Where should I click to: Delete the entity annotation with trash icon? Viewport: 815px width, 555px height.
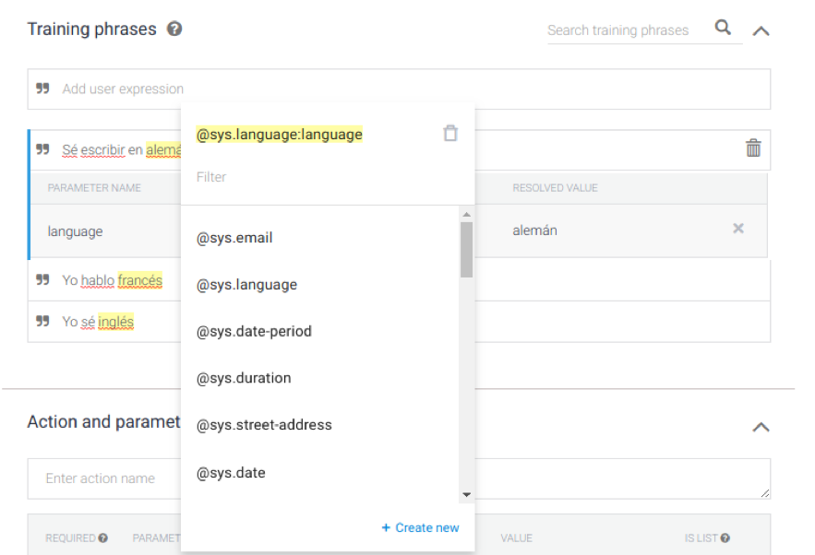(450, 134)
